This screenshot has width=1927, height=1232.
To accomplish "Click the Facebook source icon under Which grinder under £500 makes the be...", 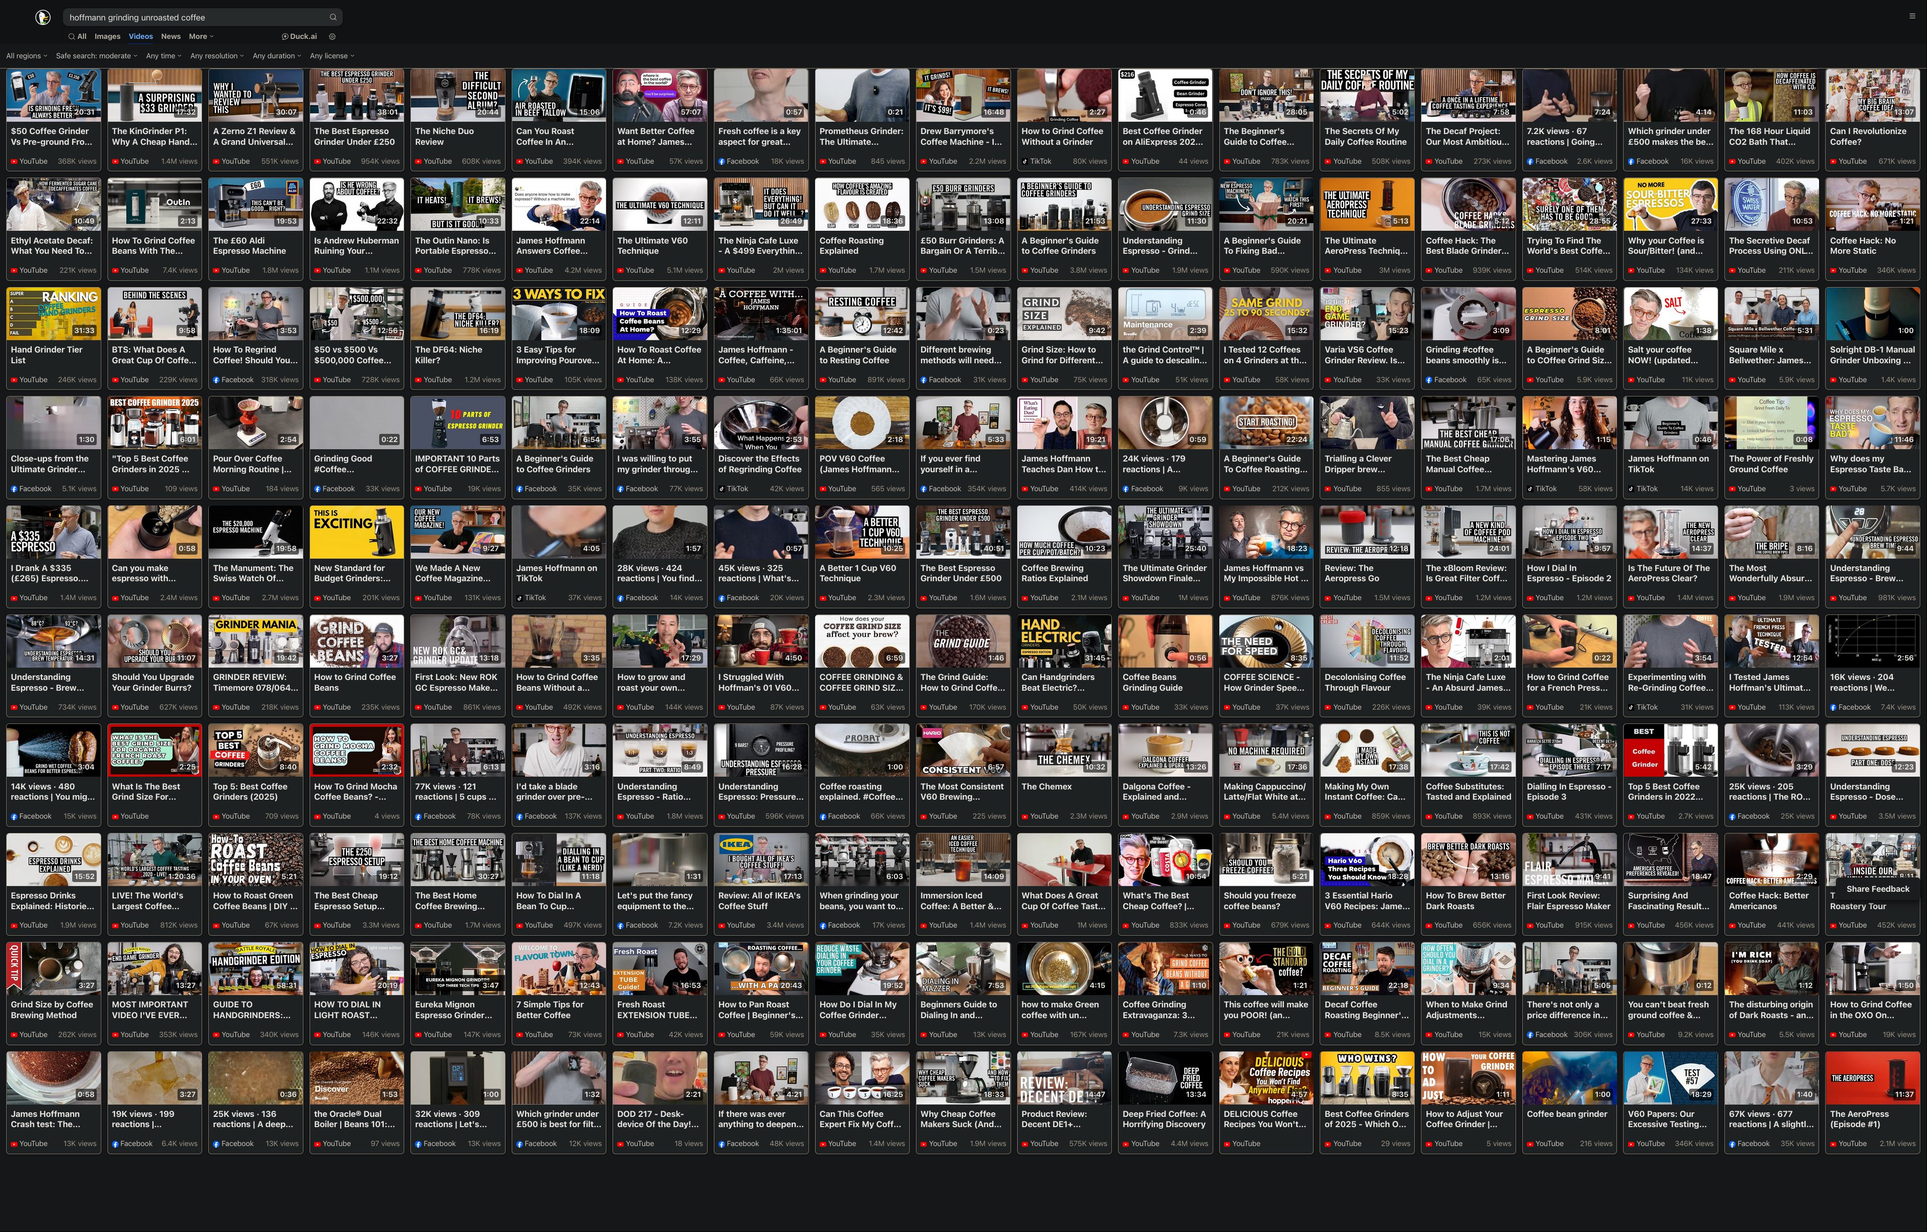I will [x=1631, y=162].
